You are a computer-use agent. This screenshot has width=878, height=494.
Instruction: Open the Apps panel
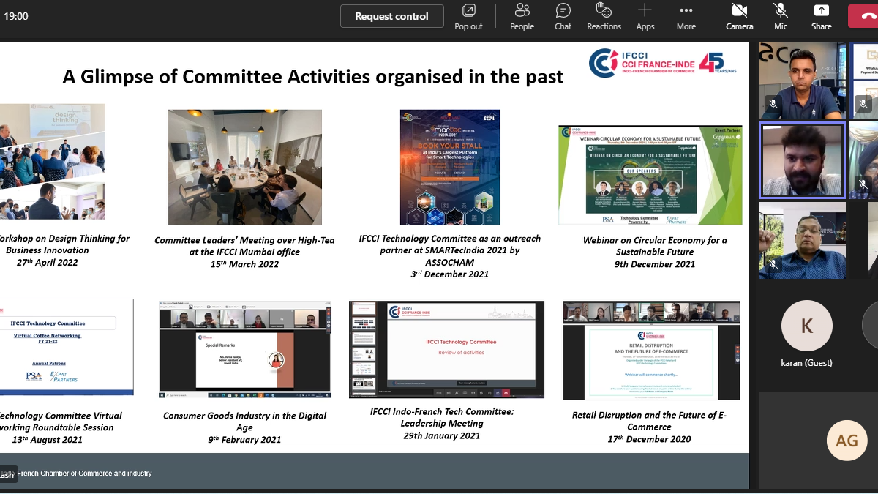pos(645,17)
